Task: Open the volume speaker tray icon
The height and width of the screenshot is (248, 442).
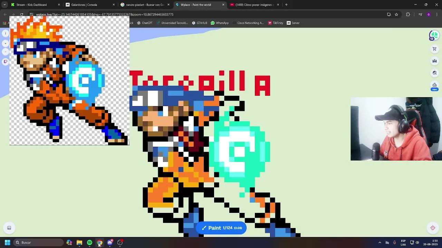Action: pyautogui.click(x=417, y=242)
